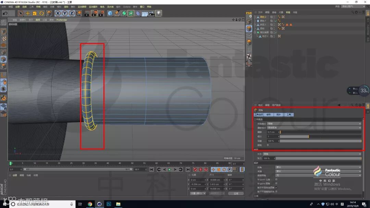This screenshot has height=208, width=370.
Task: Click the 应用 (Apply) button
Action: click(x=236, y=193)
